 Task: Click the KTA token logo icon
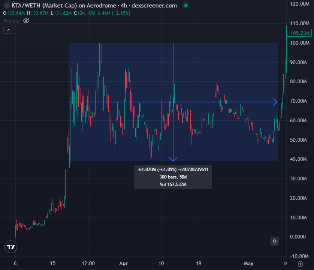click(7, 5)
